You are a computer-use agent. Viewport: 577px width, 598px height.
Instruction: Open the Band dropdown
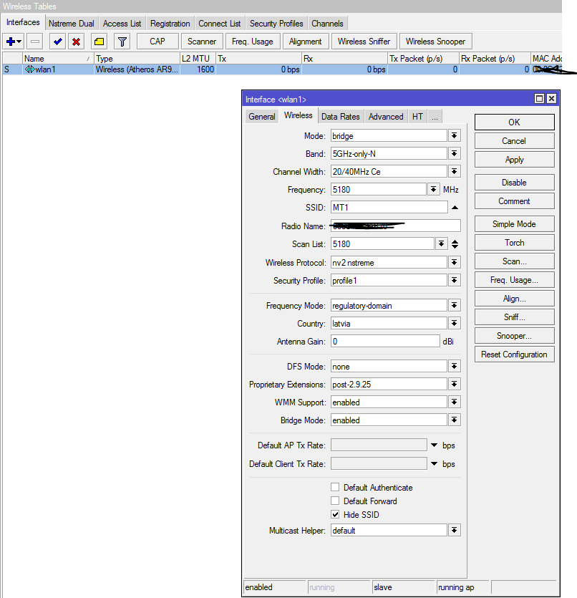click(455, 154)
